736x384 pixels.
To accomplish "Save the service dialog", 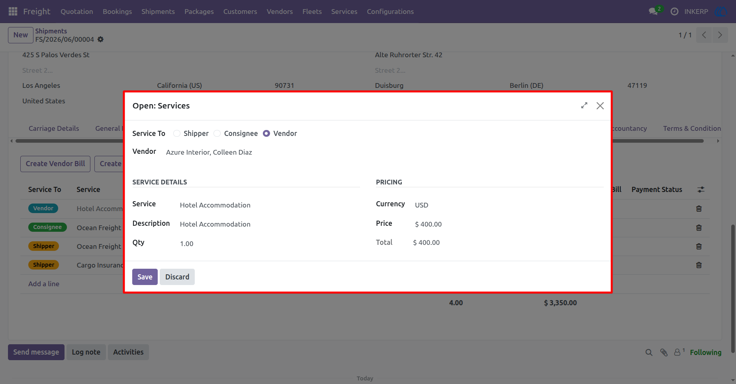I will tap(145, 277).
